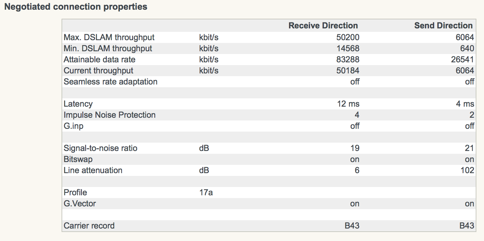Click the Seamless rate adaptation label
The width and height of the screenshot is (484, 241).
click(111, 82)
